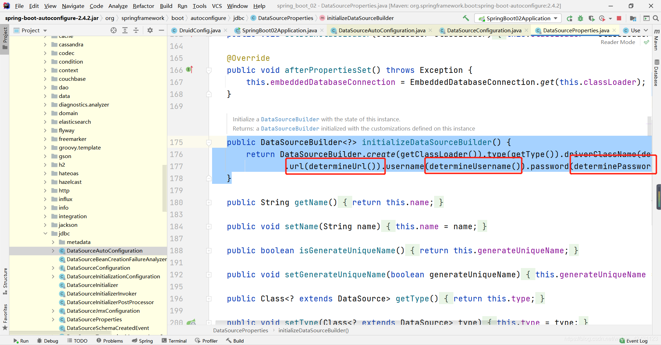Open Project Structure toolbar icon
Image resolution: width=661 pixels, height=345 pixels.
(x=633, y=18)
